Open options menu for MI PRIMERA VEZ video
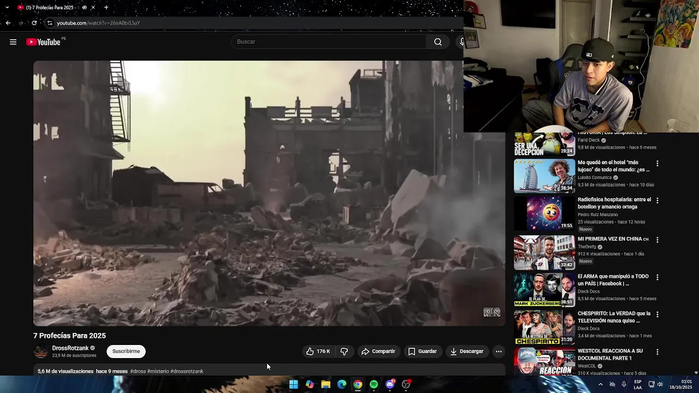The height and width of the screenshot is (393, 699). coord(657,240)
